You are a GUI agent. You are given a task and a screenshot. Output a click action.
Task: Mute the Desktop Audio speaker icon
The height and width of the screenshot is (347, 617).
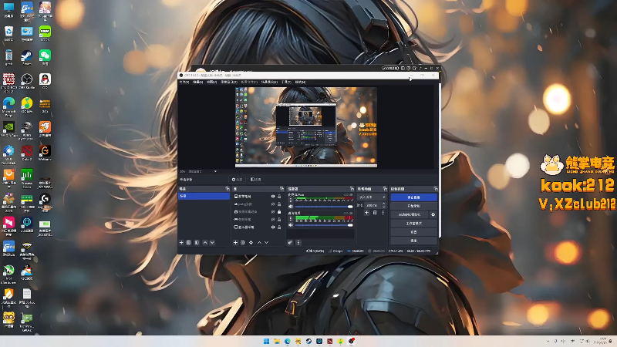pyautogui.click(x=291, y=225)
